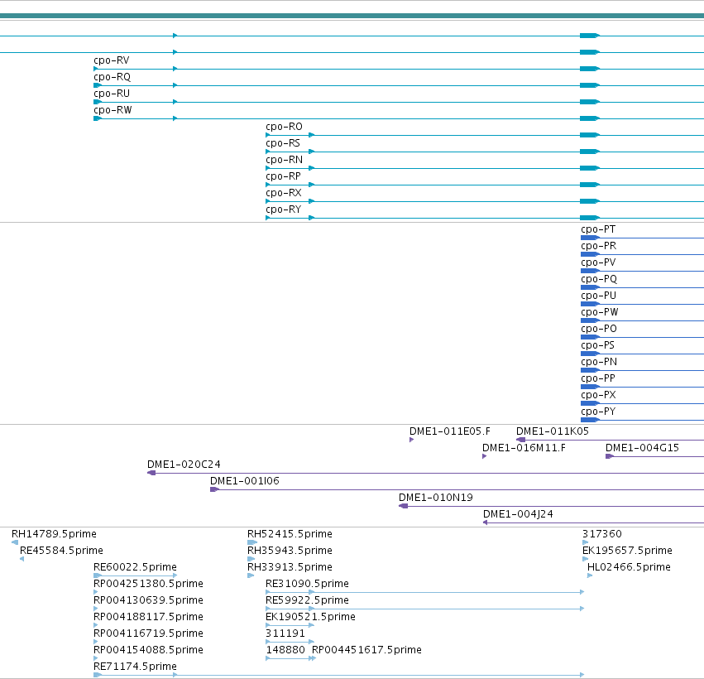Select the RH35943.5prime EST label
The width and height of the screenshot is (704, 679).
click(290, 551)
